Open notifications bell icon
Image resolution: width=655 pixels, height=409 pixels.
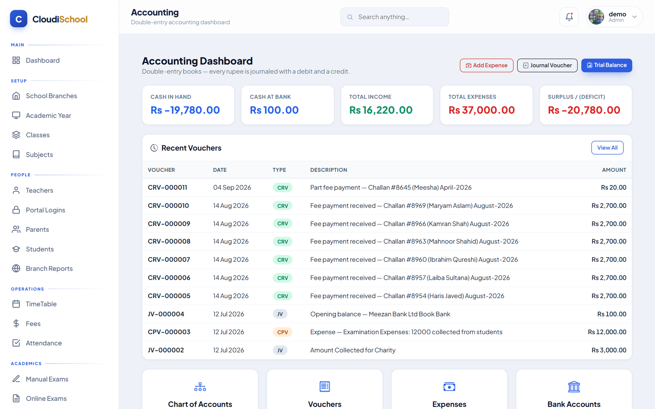point(569,17)
